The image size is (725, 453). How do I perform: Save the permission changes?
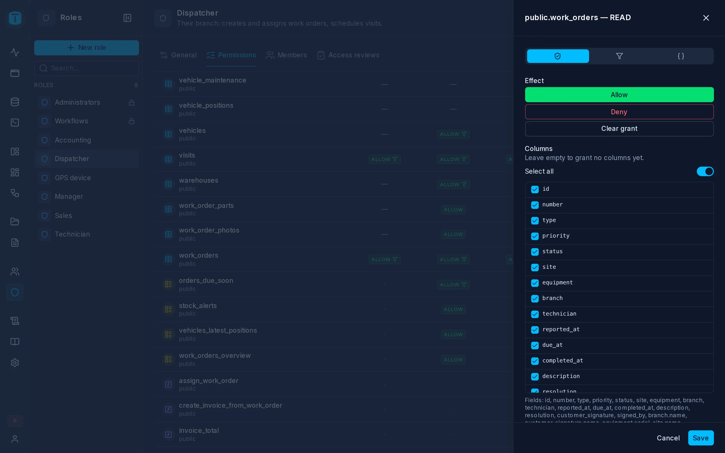(x=701, y=438)
